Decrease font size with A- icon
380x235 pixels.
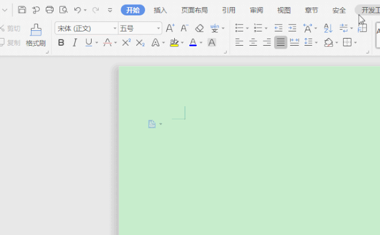[184, 28]
